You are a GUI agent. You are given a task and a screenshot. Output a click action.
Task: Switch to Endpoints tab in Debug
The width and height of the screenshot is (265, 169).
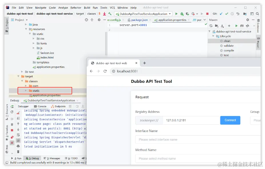coord(58,106)
